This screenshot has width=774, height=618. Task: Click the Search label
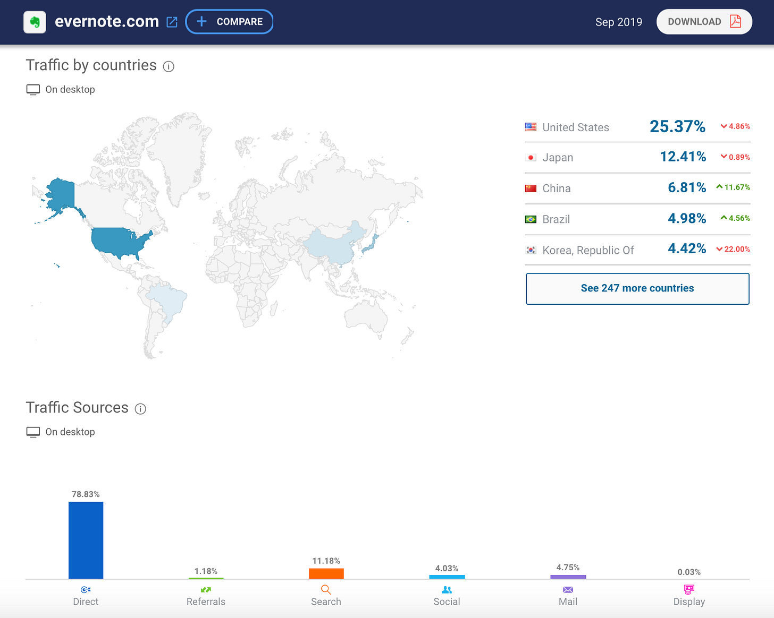(x=326, y=602)
